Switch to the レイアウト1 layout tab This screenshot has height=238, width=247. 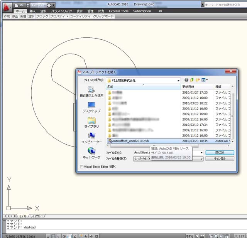(36, 216)
